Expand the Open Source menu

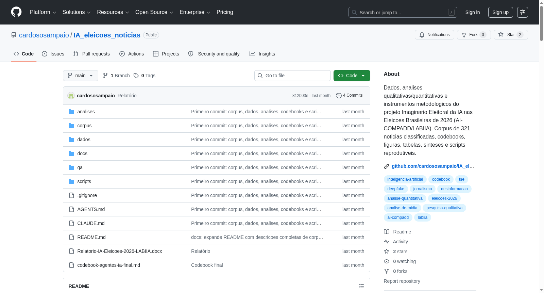154,12
